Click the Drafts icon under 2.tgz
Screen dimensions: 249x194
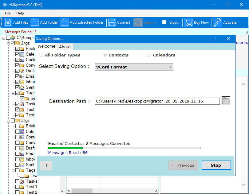coord(22,71)
